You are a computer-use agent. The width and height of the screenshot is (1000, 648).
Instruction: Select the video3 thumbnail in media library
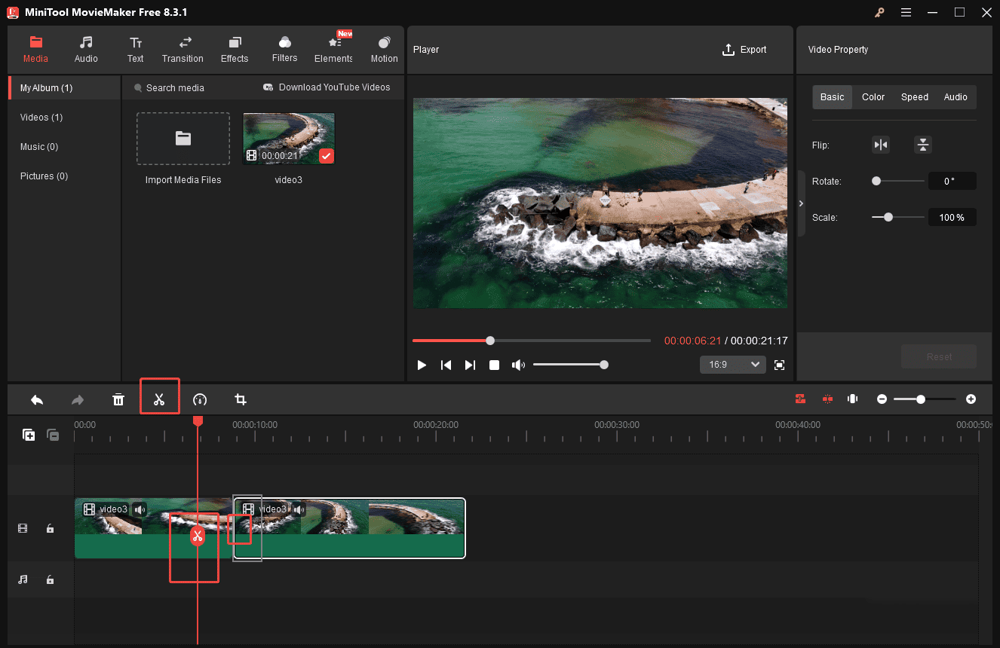coord(288,138)
